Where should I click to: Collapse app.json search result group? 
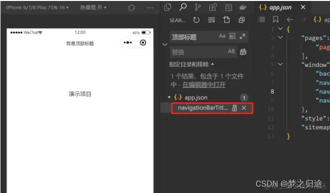169,97
